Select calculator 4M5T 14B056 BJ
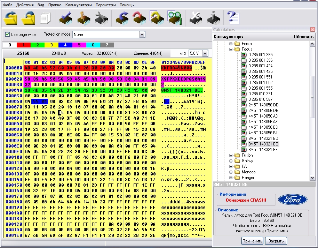318x248 pixels. [x=263, y=133]
